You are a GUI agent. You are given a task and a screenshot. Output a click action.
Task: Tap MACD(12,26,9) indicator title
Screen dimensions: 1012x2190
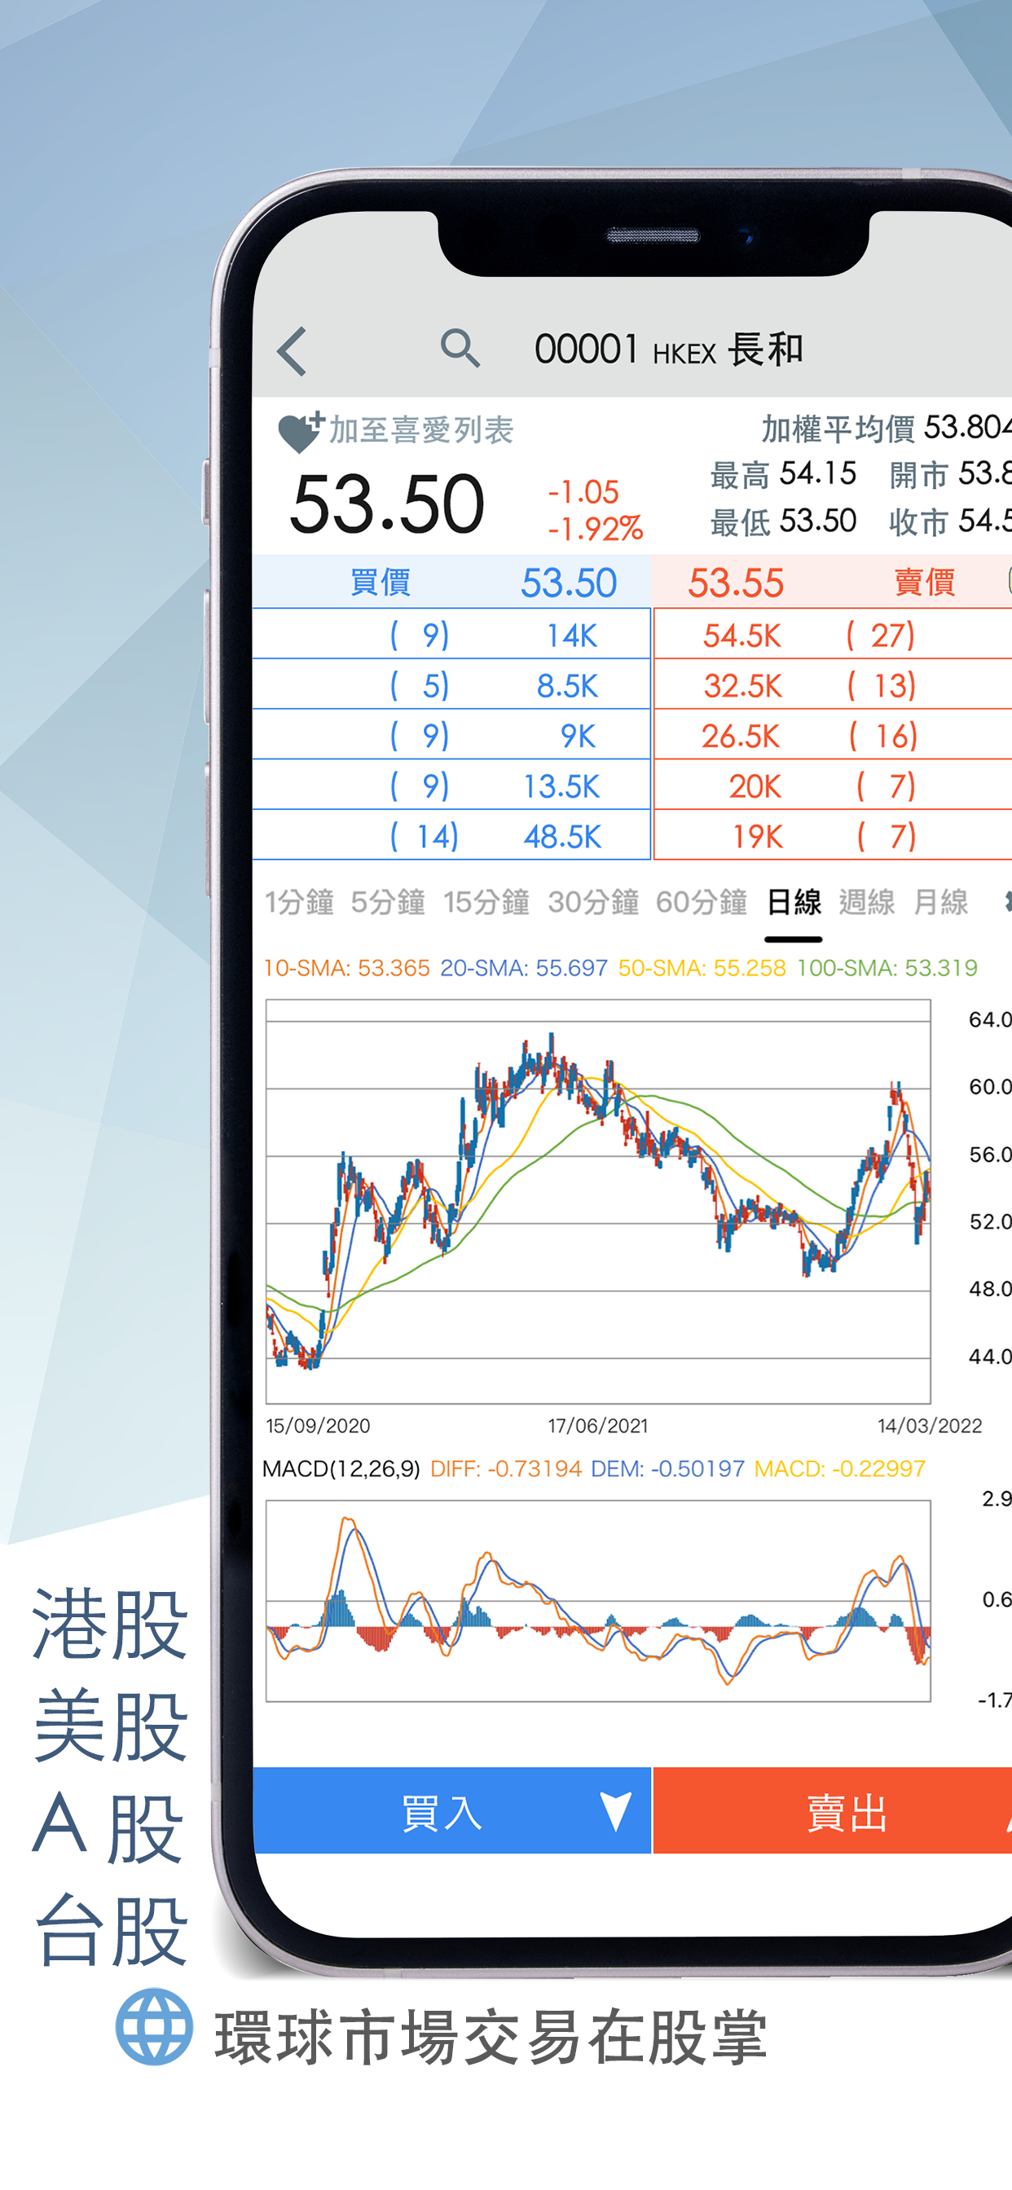pos(341,1468)
